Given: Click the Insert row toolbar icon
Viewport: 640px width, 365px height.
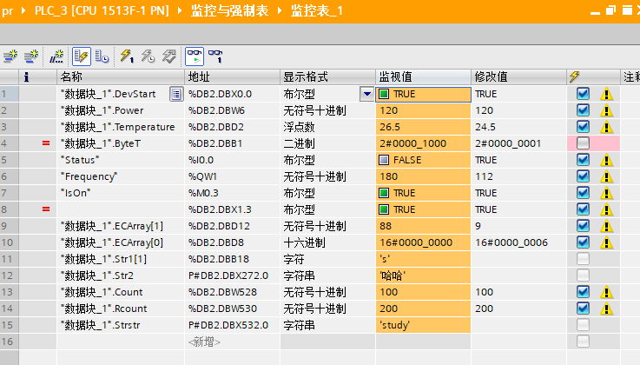Looking at the screenshot, I should tap(10, 56).
